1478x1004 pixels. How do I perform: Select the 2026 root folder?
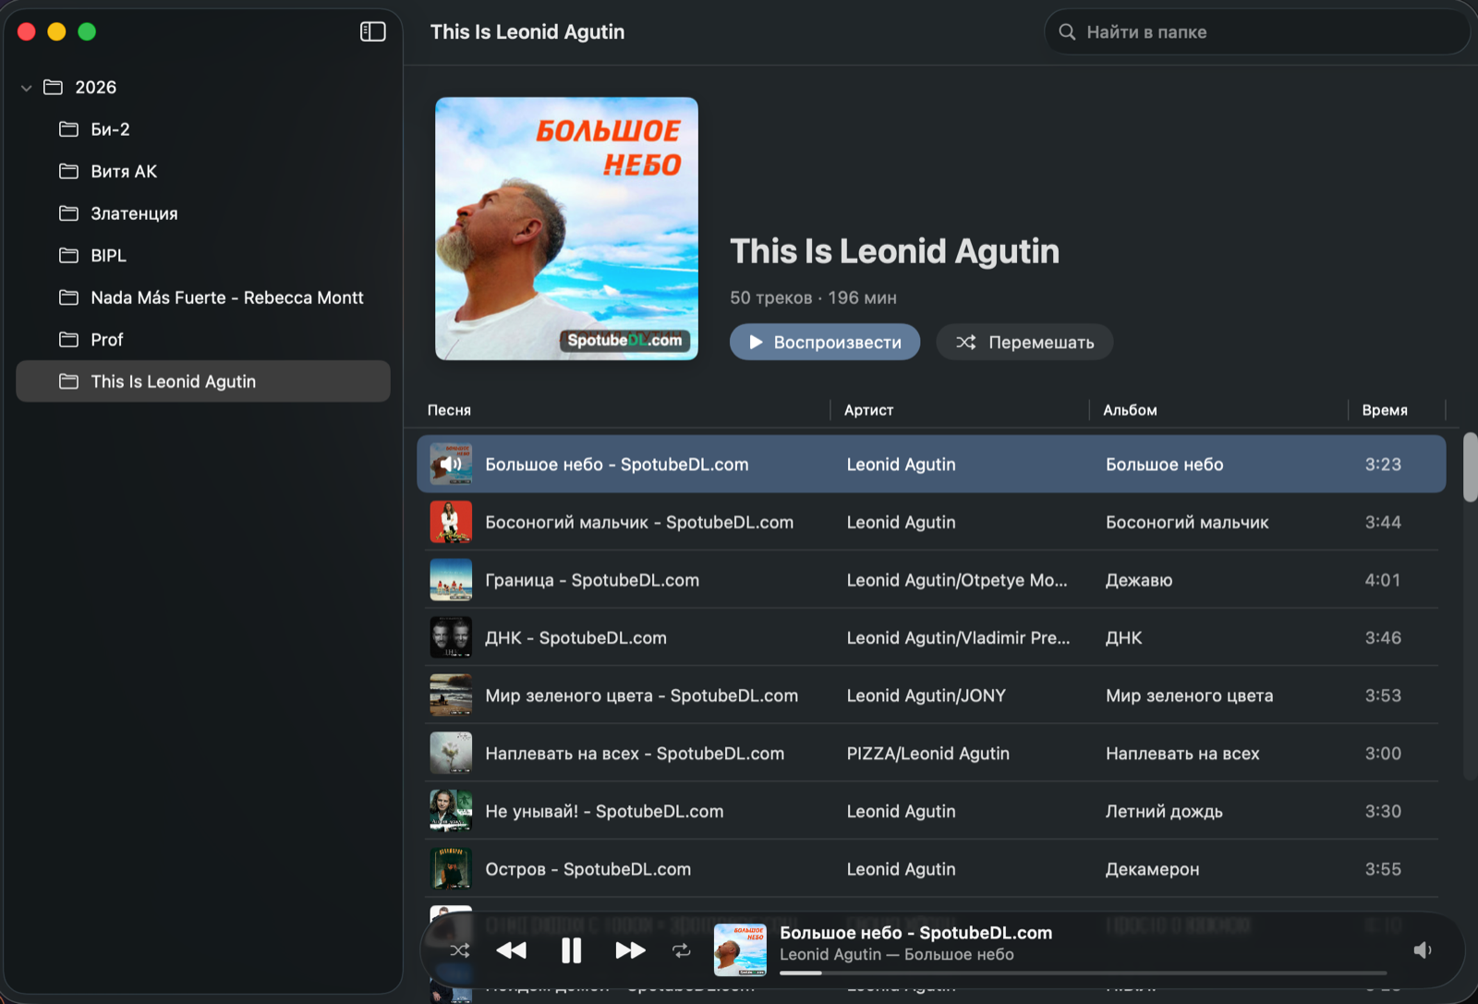203,87
